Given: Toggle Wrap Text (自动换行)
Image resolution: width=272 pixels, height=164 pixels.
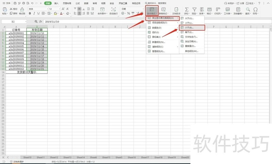Looking at the screenshot, I should point(114,10).
